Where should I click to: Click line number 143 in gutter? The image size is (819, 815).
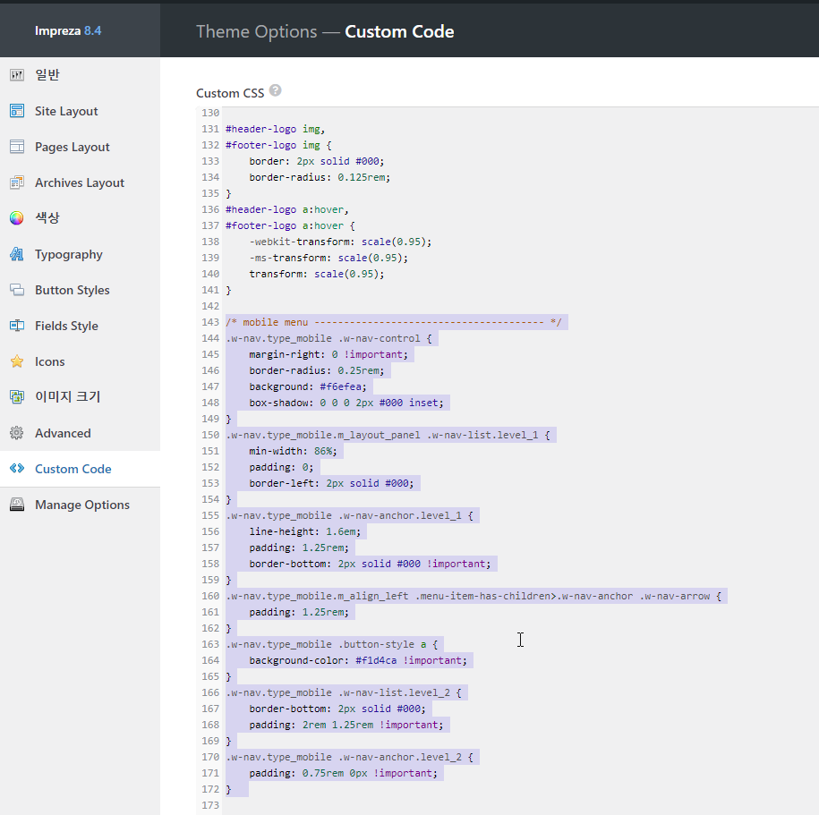(210, 322)
